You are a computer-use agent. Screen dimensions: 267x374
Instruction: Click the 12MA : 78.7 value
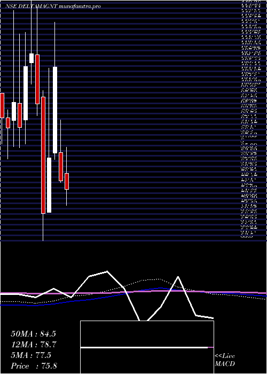(x=33, y=345)
